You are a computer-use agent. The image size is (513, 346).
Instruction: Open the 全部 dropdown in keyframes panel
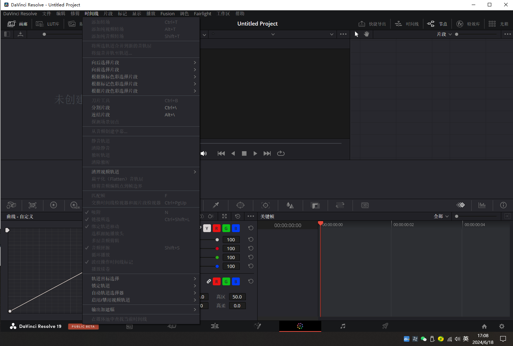coord(441,216)
